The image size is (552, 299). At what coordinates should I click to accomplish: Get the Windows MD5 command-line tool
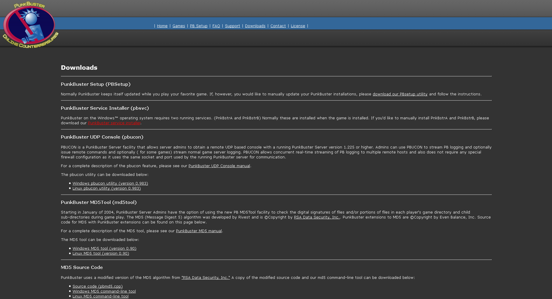(x=104, y=291)
